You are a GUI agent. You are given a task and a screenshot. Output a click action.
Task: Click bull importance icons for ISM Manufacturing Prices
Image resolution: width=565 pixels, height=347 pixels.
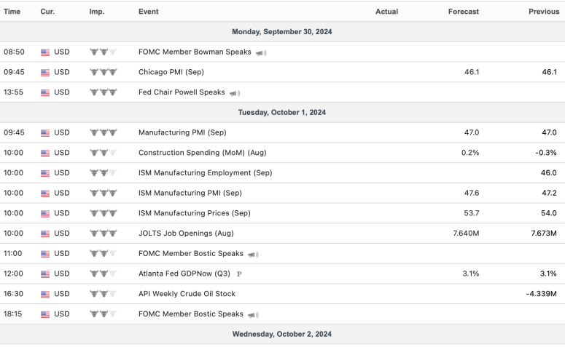pyautogui.click(x=103, y=213)
